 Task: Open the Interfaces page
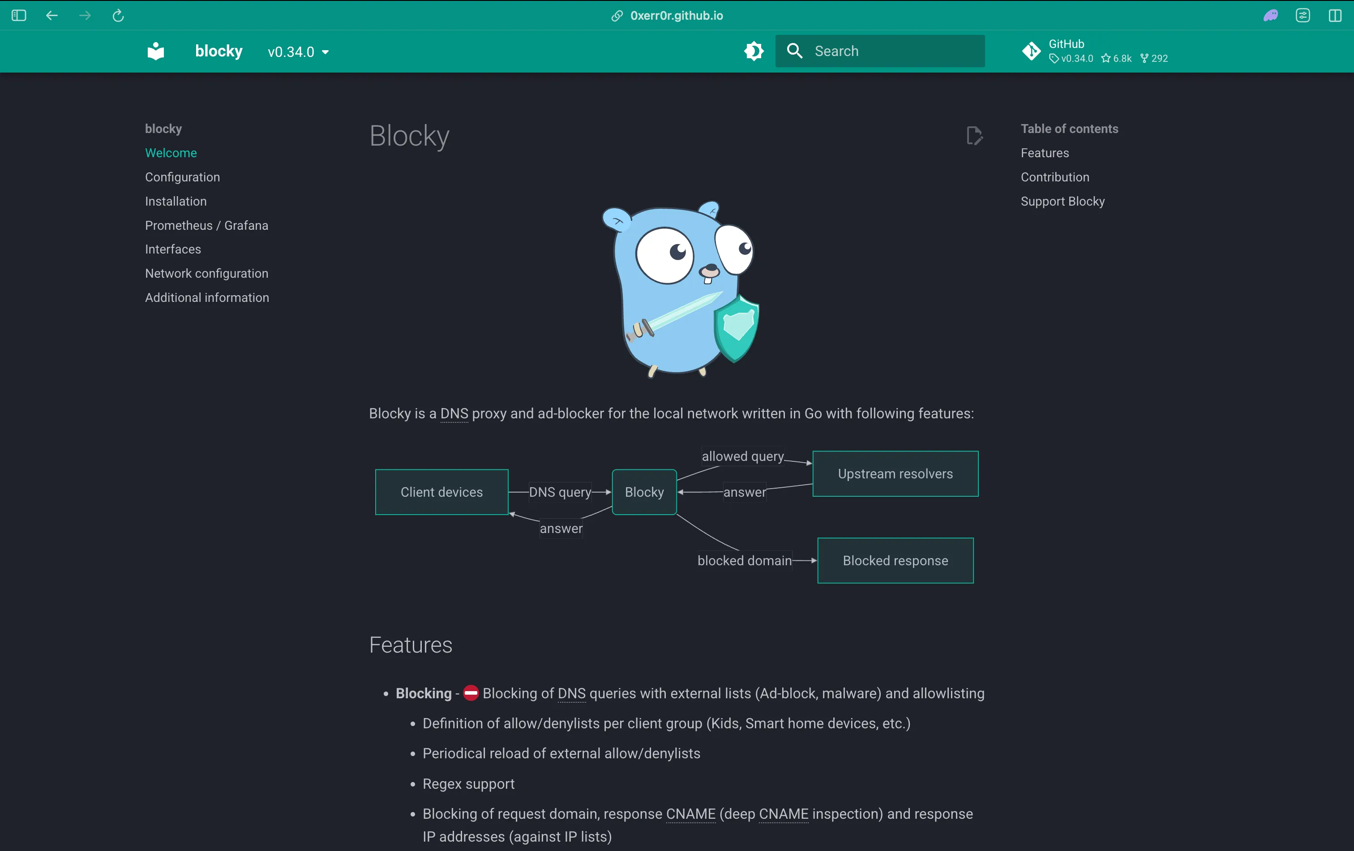point(173,249)
